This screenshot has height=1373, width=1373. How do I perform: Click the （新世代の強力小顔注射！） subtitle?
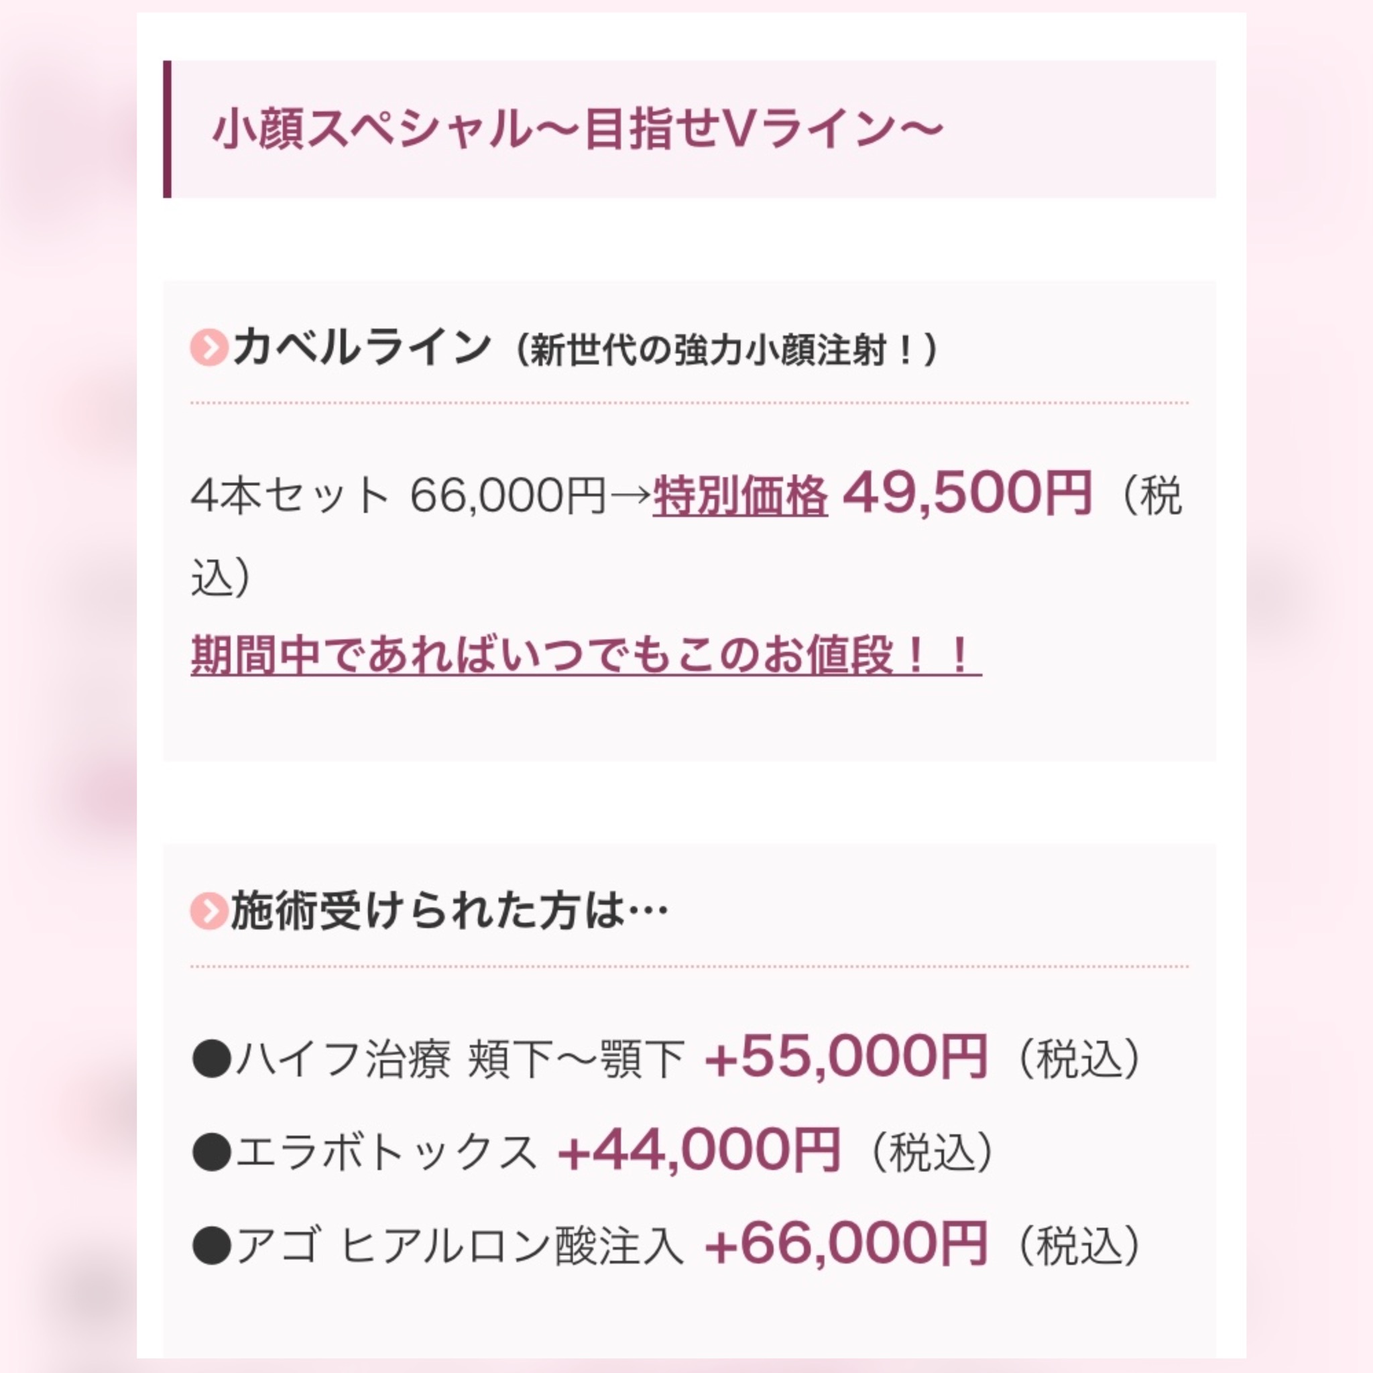724,351
